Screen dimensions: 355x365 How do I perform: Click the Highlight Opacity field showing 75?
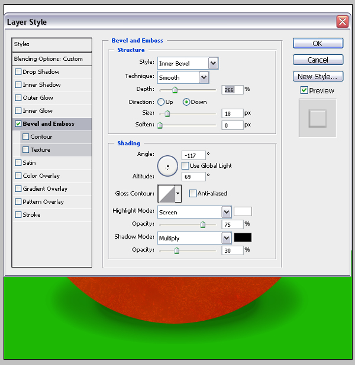pyautogui.click(x=233, y=224)
